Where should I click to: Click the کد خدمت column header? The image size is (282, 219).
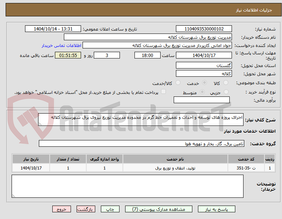(x=246, y=159)
